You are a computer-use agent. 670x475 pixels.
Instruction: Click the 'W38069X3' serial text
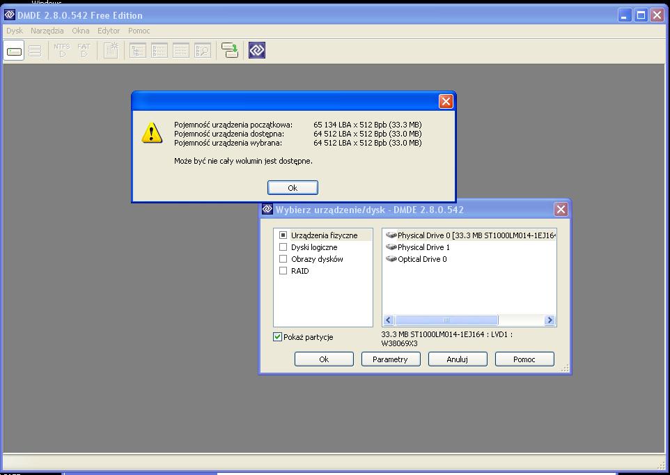coord(400,343)
